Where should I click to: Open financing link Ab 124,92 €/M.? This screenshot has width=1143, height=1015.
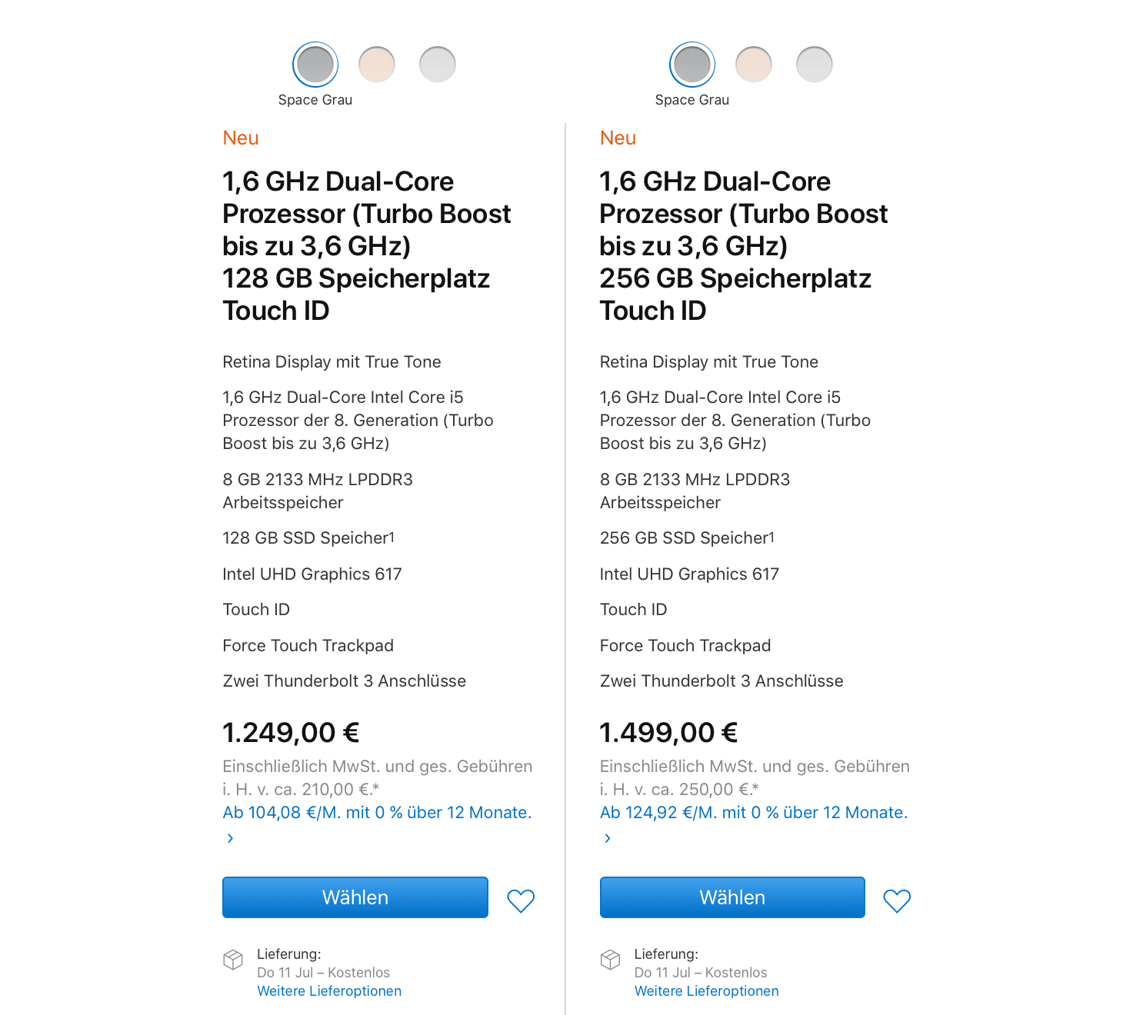tap(754, 813)
